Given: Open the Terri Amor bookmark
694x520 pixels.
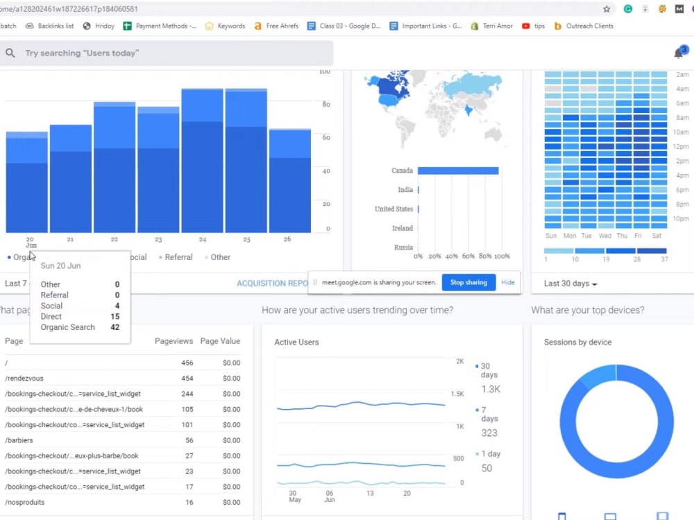Looking at the screenshot, I should tap(492, 26).
